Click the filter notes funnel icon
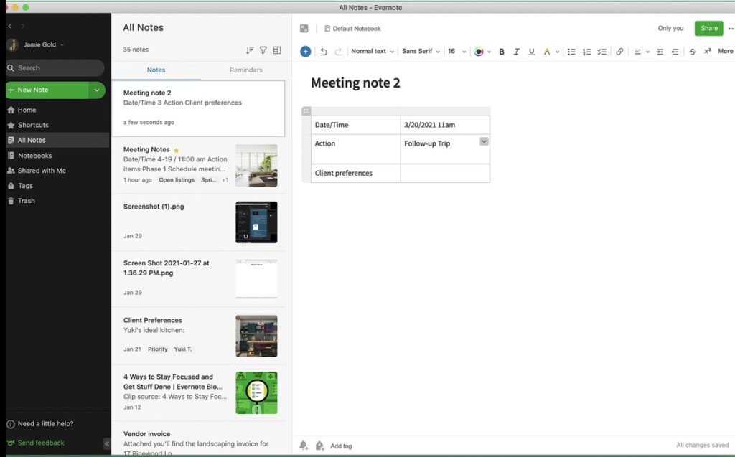 tap(263, 50)
